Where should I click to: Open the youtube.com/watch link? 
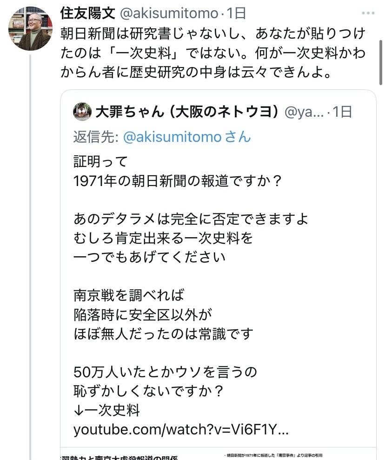click(x=181, y=429)
